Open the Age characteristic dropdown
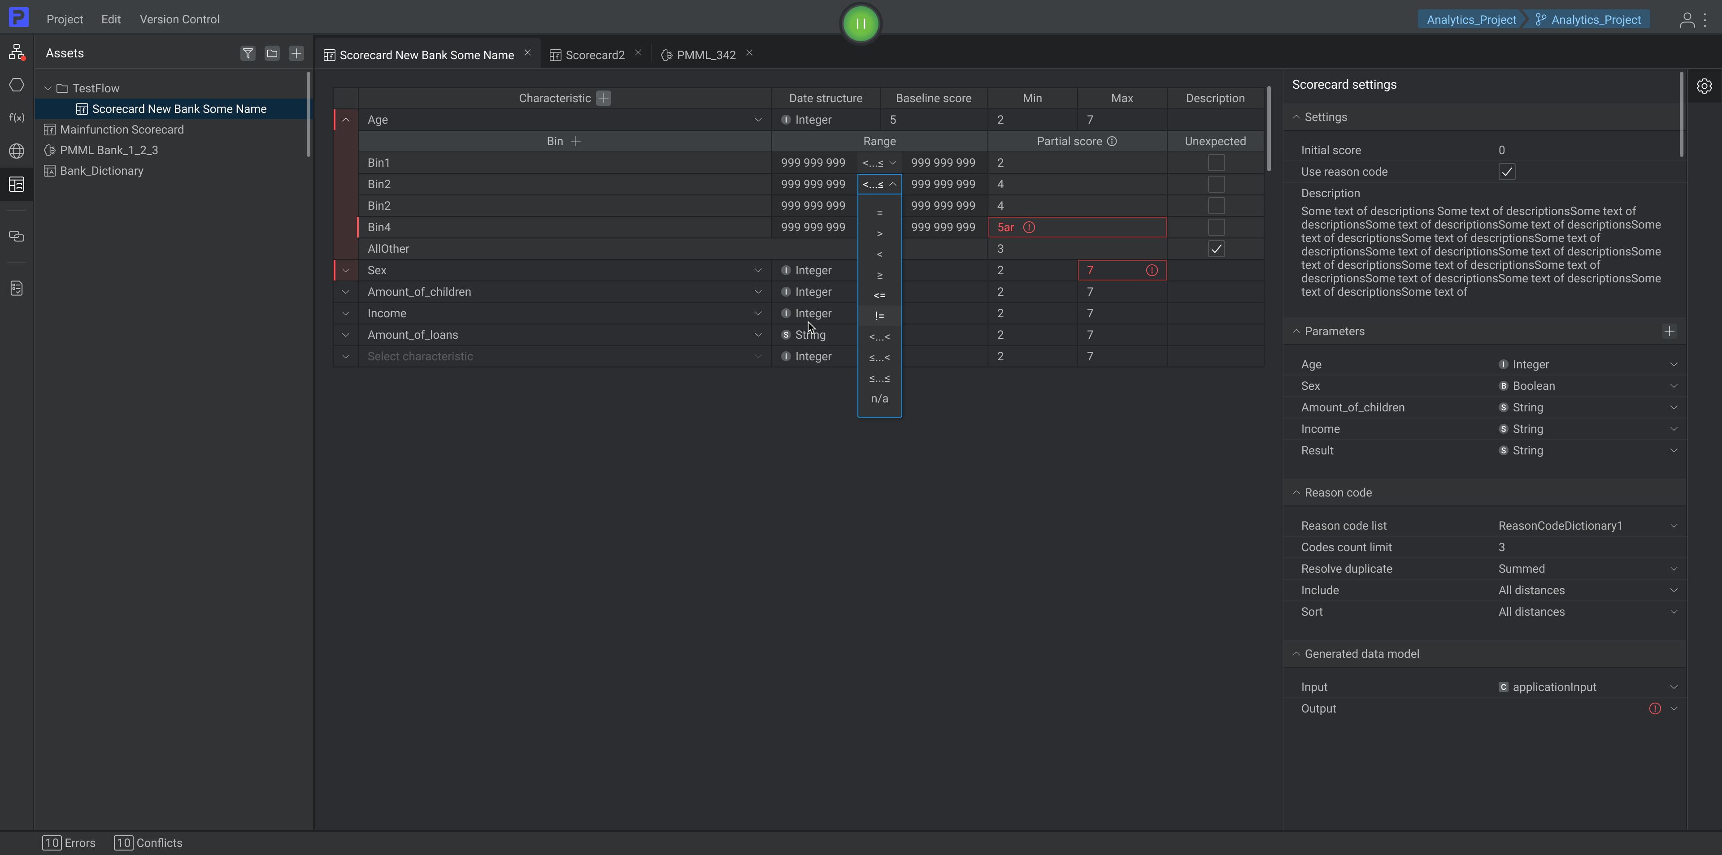The width and height of the screenshot is (1722, 855). [x=758, y=120]
